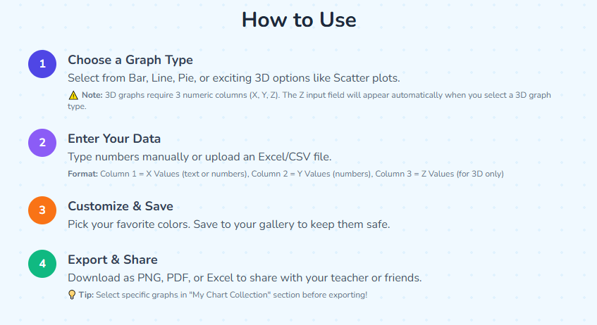Click the green number 4 circle
This screenshot has width=597, height=325.
pyautogui.click(x=42, y=264)
